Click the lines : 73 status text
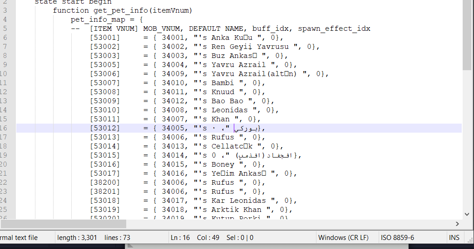474x249 pixels. pyautogui.click(x=117, y=238)
